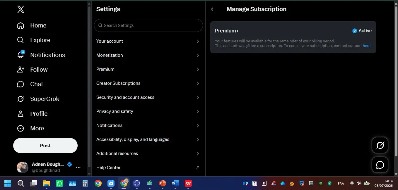Click the cloud storage tray icon
Screen dimensions: 398x190
click(x=283, y=183)
